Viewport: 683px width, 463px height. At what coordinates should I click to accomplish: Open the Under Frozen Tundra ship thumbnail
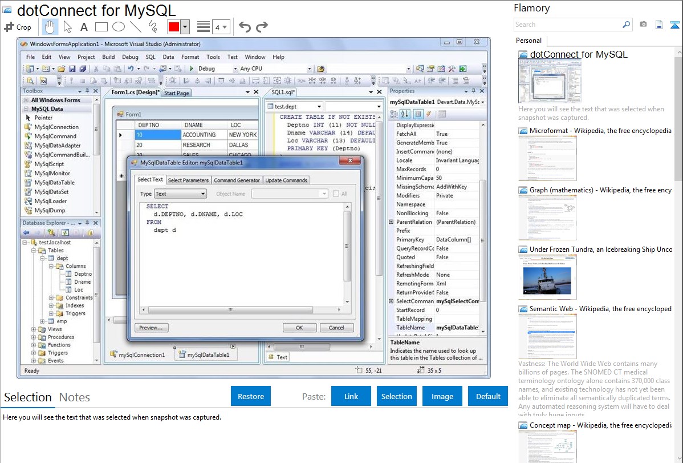pyautogui.click(x=547, y=277)
